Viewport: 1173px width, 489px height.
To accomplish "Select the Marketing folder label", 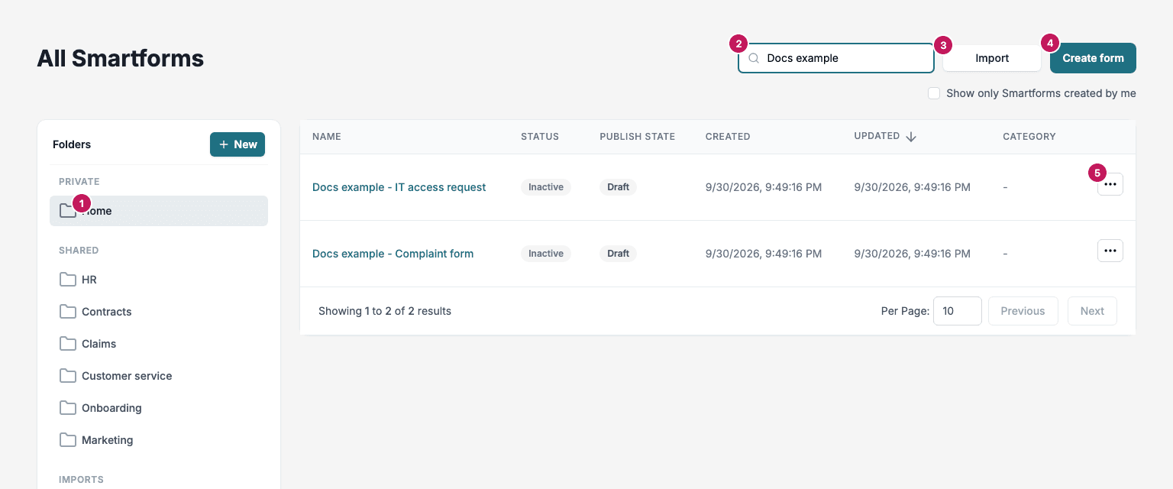I will pos(108,440).
